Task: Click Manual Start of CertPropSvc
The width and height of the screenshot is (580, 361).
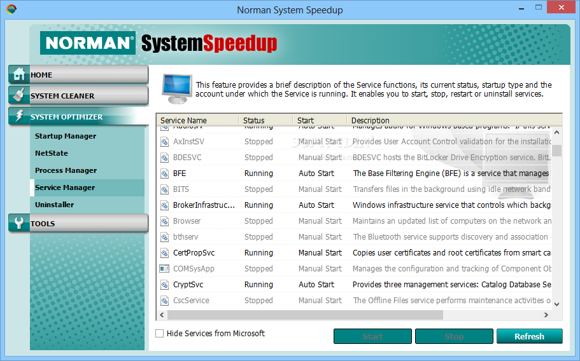Action: 320,253
